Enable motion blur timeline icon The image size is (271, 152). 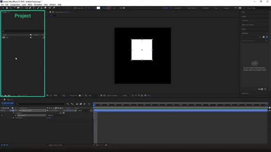[x=84, y=104]
